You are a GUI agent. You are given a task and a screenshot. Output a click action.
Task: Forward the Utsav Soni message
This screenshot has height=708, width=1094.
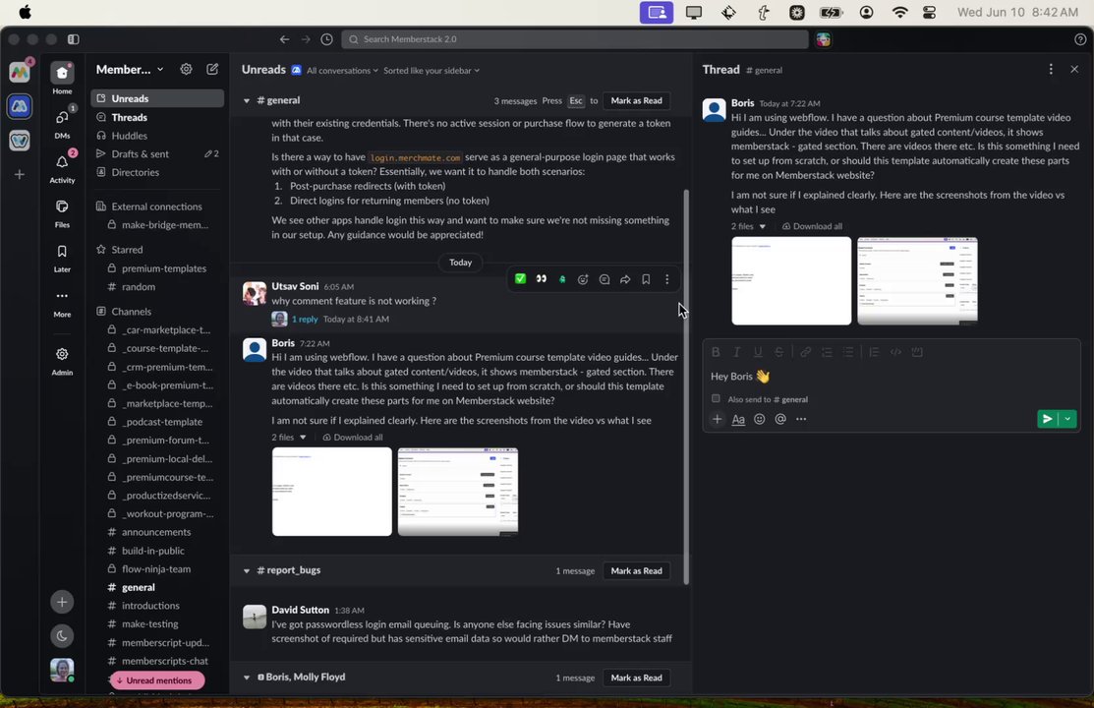point(625,279)
